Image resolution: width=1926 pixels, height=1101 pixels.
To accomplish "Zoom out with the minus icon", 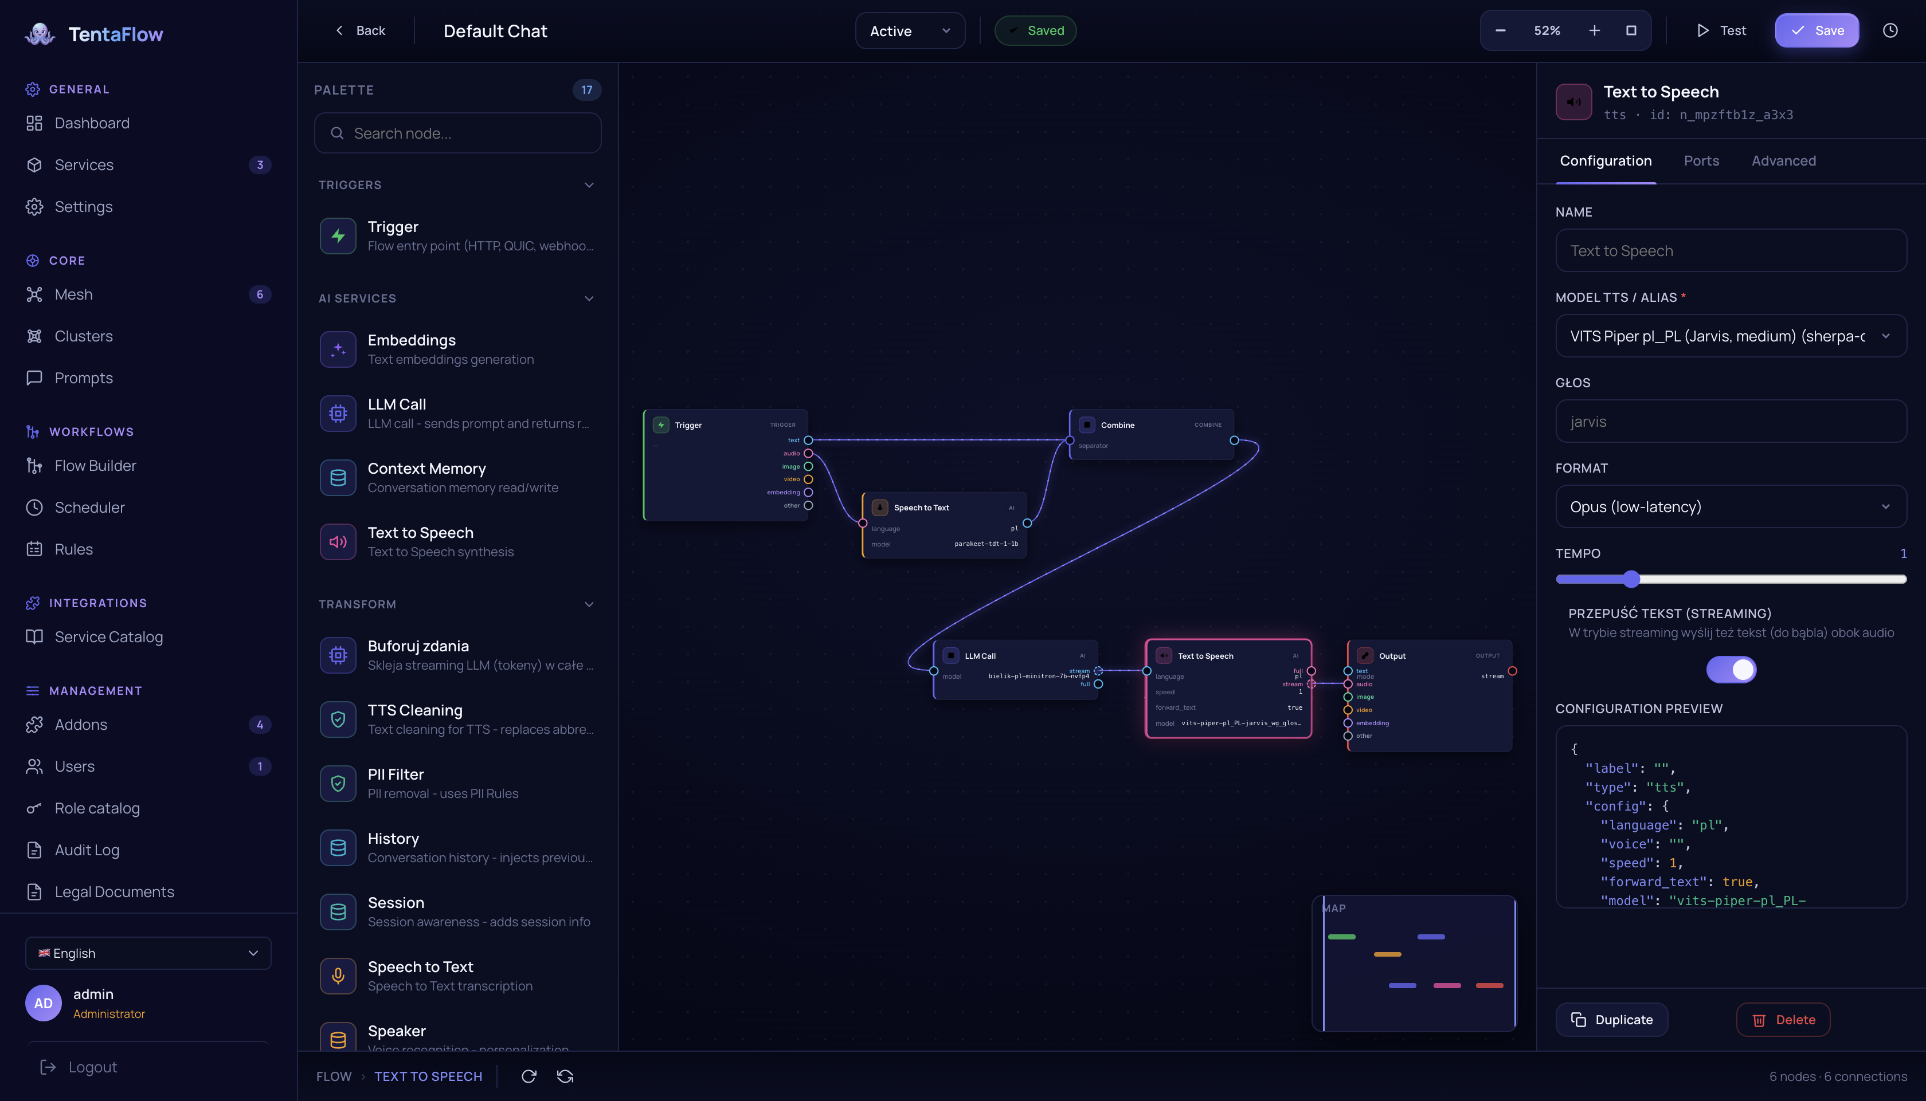I will (x=1500, y=30).
